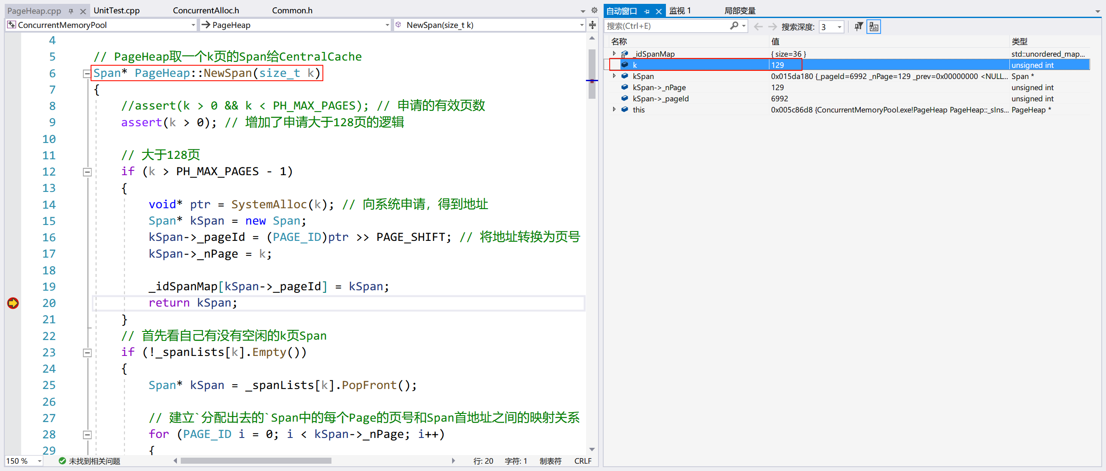
Task: Open the search depth dropdown
Action: point(839,27)
